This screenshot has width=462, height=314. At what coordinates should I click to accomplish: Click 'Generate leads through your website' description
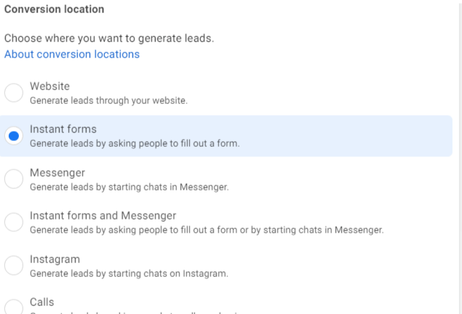[108, 100]
